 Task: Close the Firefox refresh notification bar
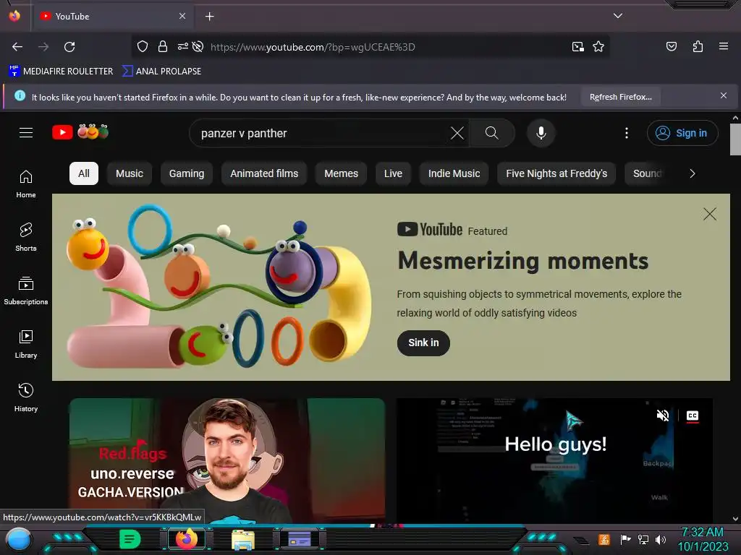coord(723,96)
